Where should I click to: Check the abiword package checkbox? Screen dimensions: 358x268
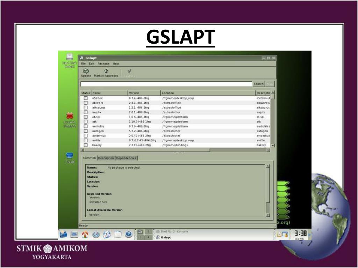pyautogui.click(x=86, y=103)
